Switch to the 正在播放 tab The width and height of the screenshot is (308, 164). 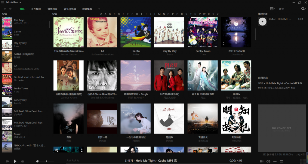[x=36, y=9]
